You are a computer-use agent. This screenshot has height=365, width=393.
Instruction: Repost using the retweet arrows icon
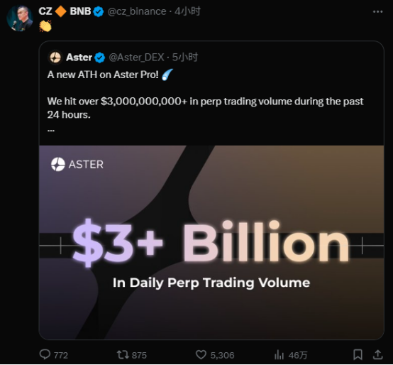click(123, 355)
